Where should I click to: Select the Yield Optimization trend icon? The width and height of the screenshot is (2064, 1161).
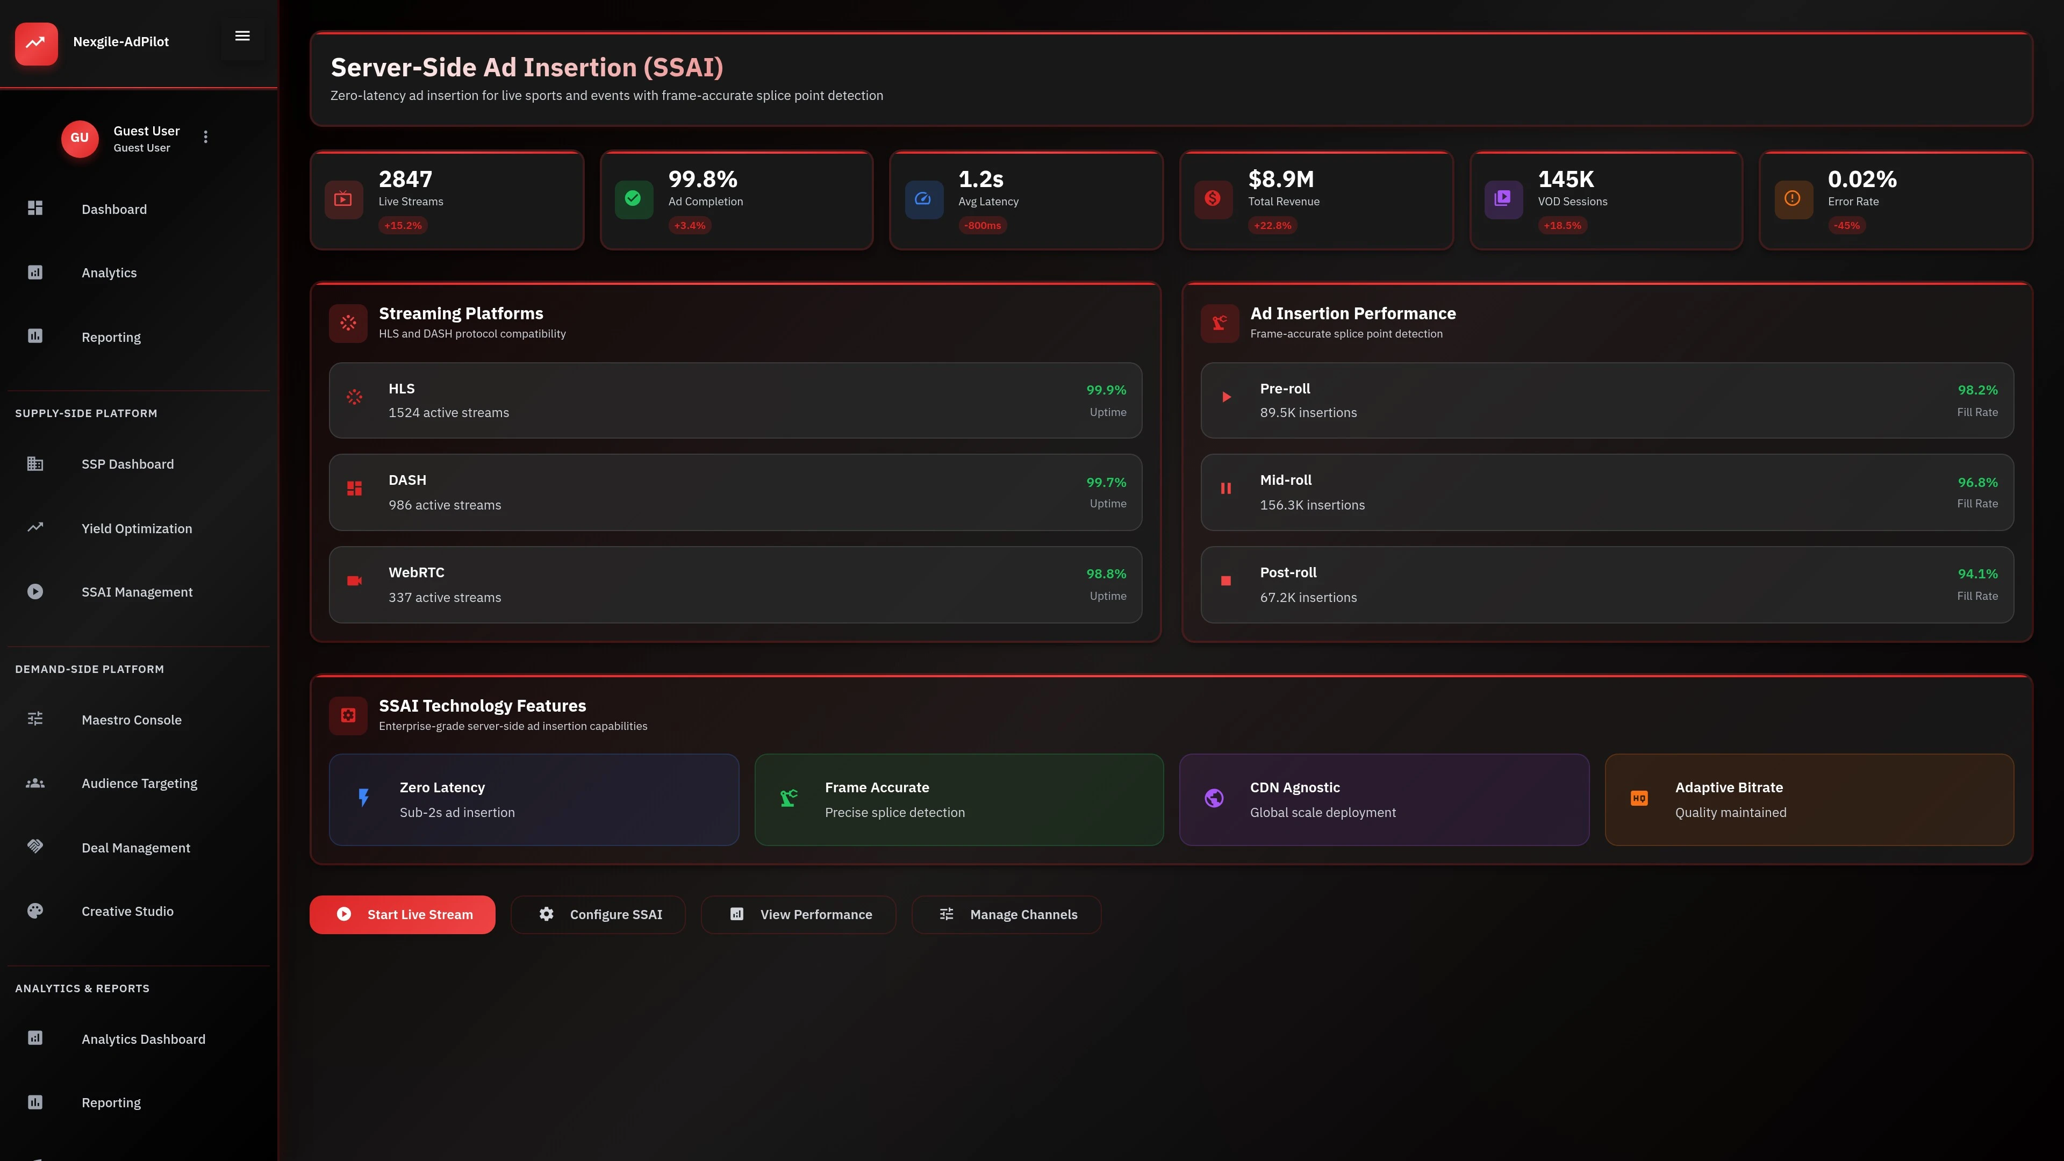click(34, 527)
